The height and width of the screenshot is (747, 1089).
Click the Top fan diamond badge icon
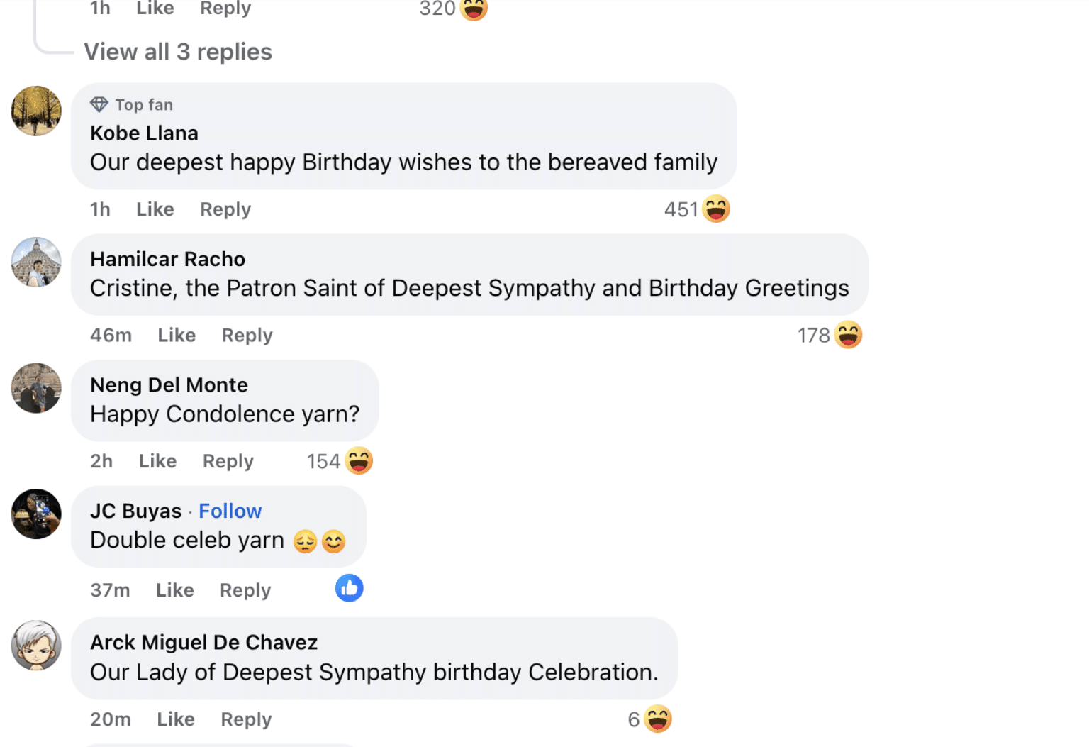tap(99, 105)
